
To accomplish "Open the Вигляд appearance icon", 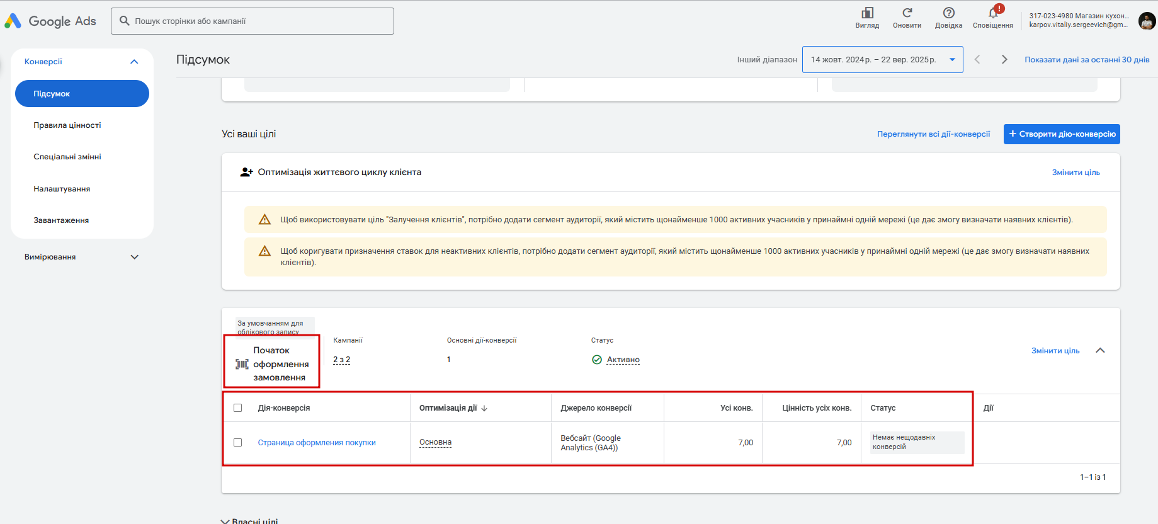I will 867,13.
